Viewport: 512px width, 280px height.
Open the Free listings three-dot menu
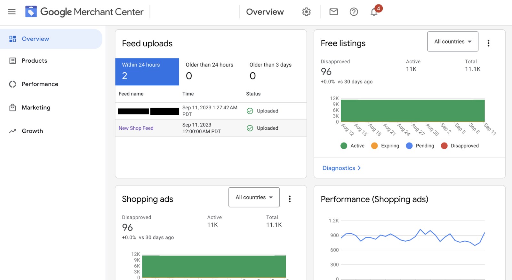click(488, 43)
